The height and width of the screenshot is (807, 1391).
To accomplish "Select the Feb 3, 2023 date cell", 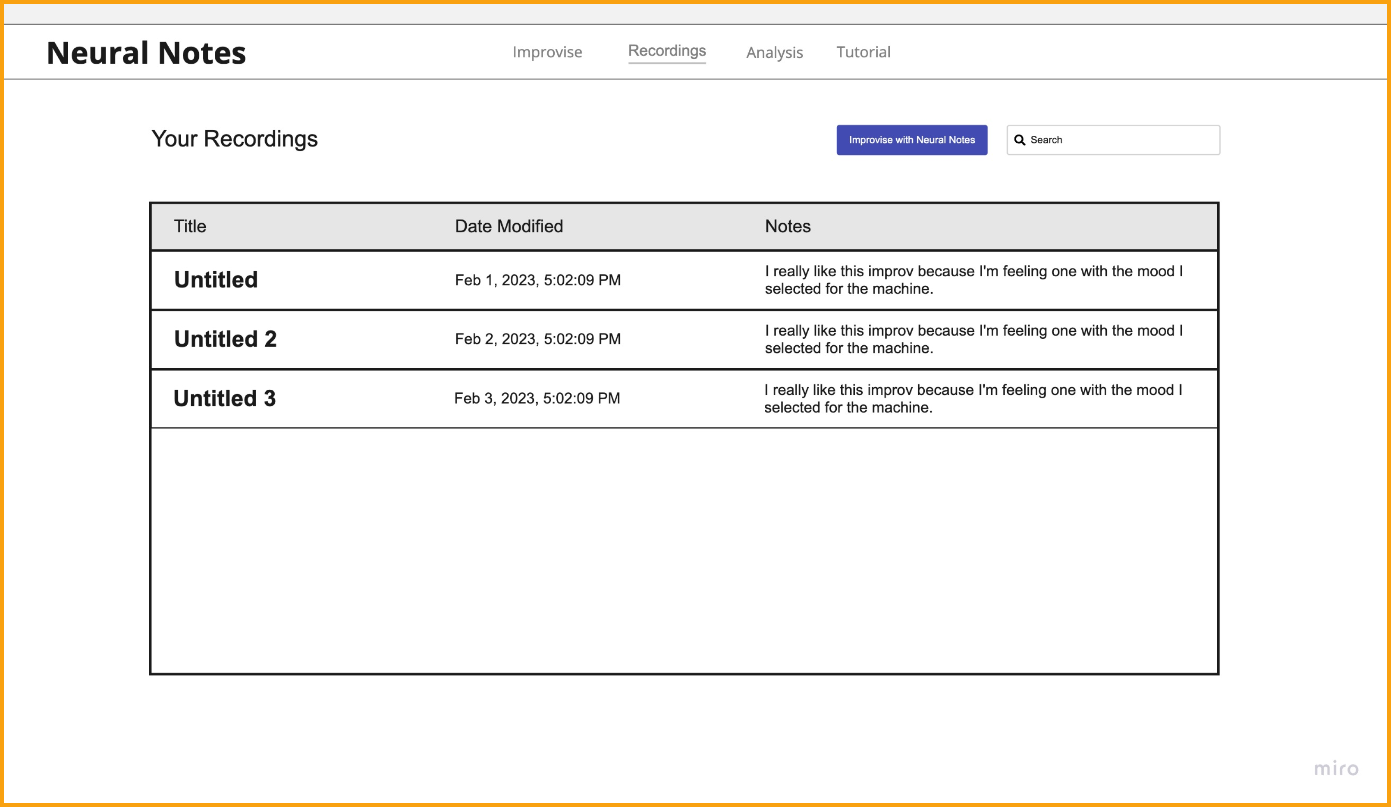I will (537, 398).
